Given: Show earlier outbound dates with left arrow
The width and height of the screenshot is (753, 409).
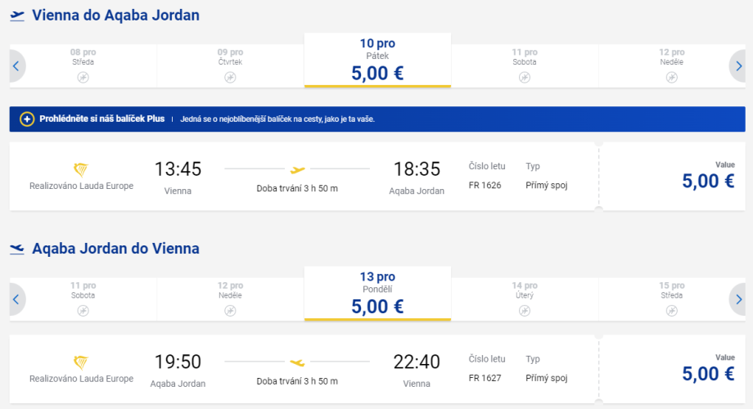Looking at the screenshot, I should 16,66.
